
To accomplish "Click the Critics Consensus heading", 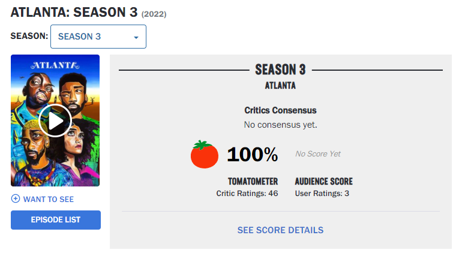I will pyautogui.click(x=280, y=110).
